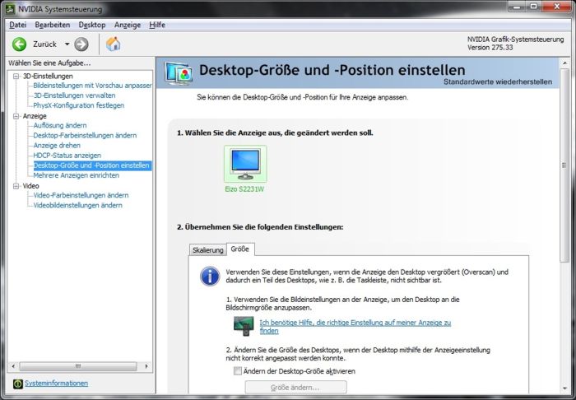
Task: Click the main panel vertical scrollbar thumb
Action: [x=564, y=165]
